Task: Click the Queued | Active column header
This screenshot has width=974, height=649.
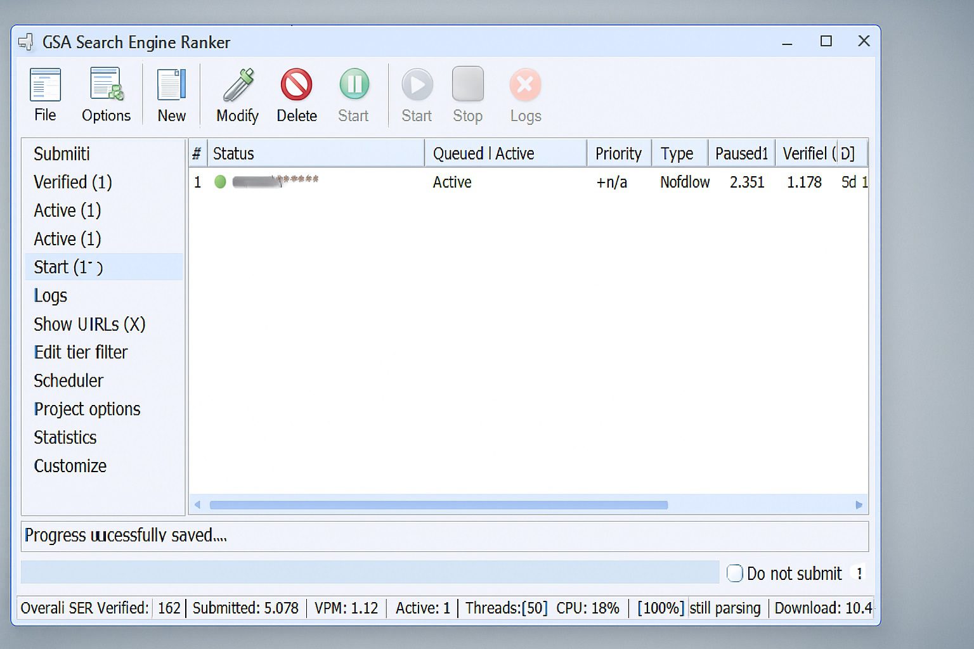Action: click(x=505, y=153)
